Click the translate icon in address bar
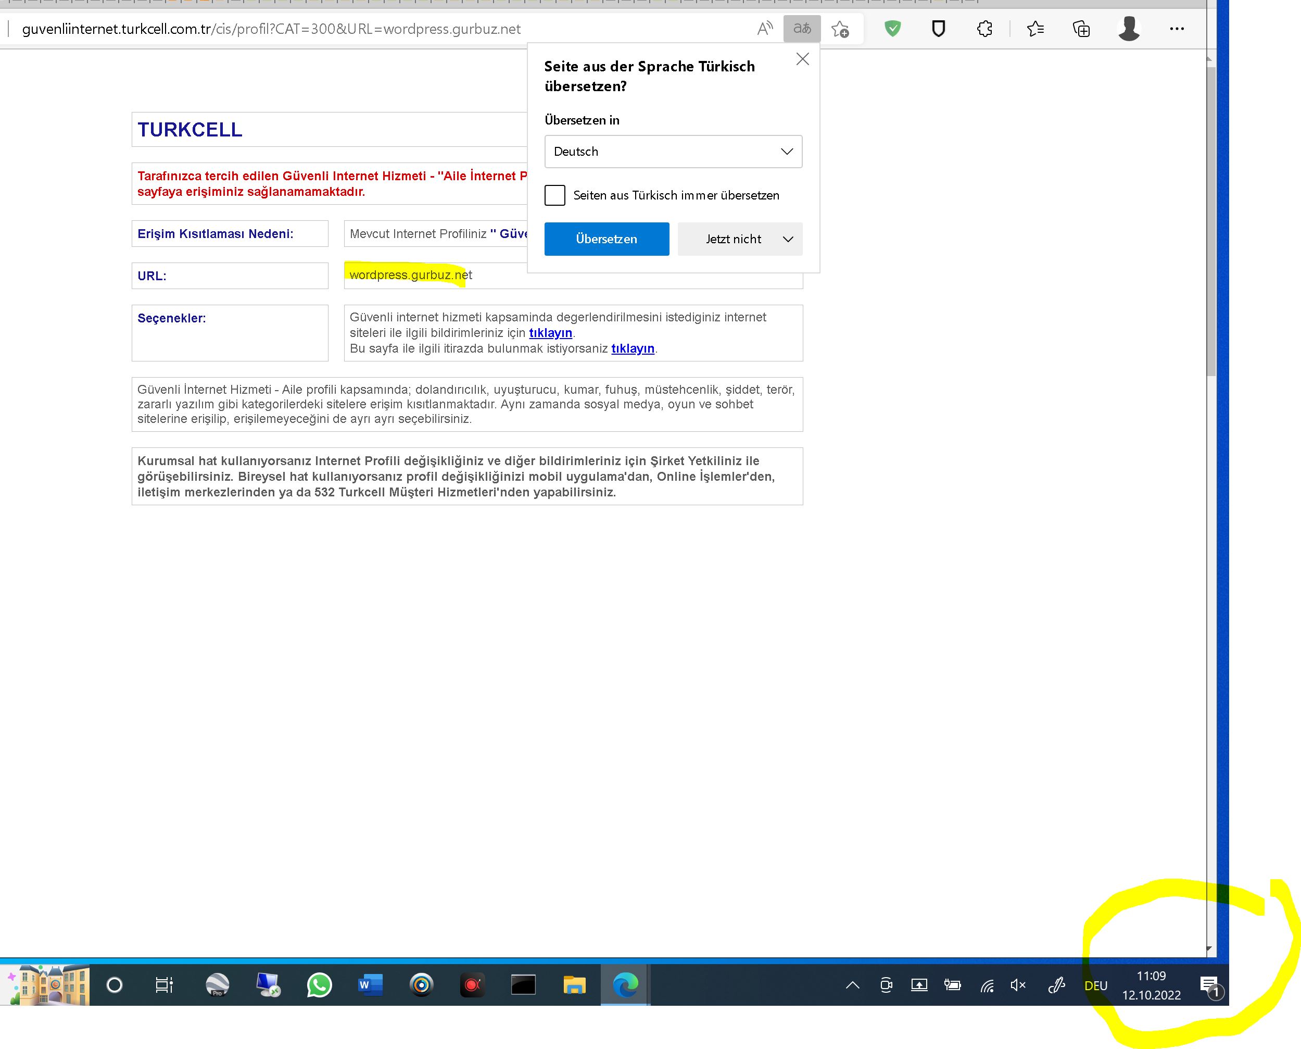 coord(802,29)
